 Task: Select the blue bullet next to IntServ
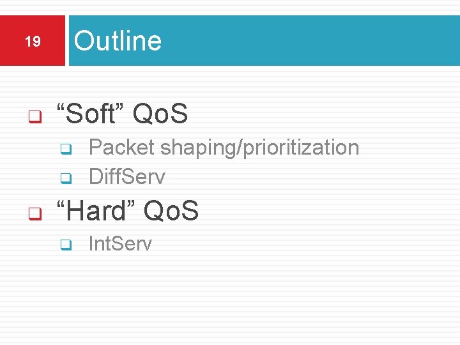(x=66, y=245)
